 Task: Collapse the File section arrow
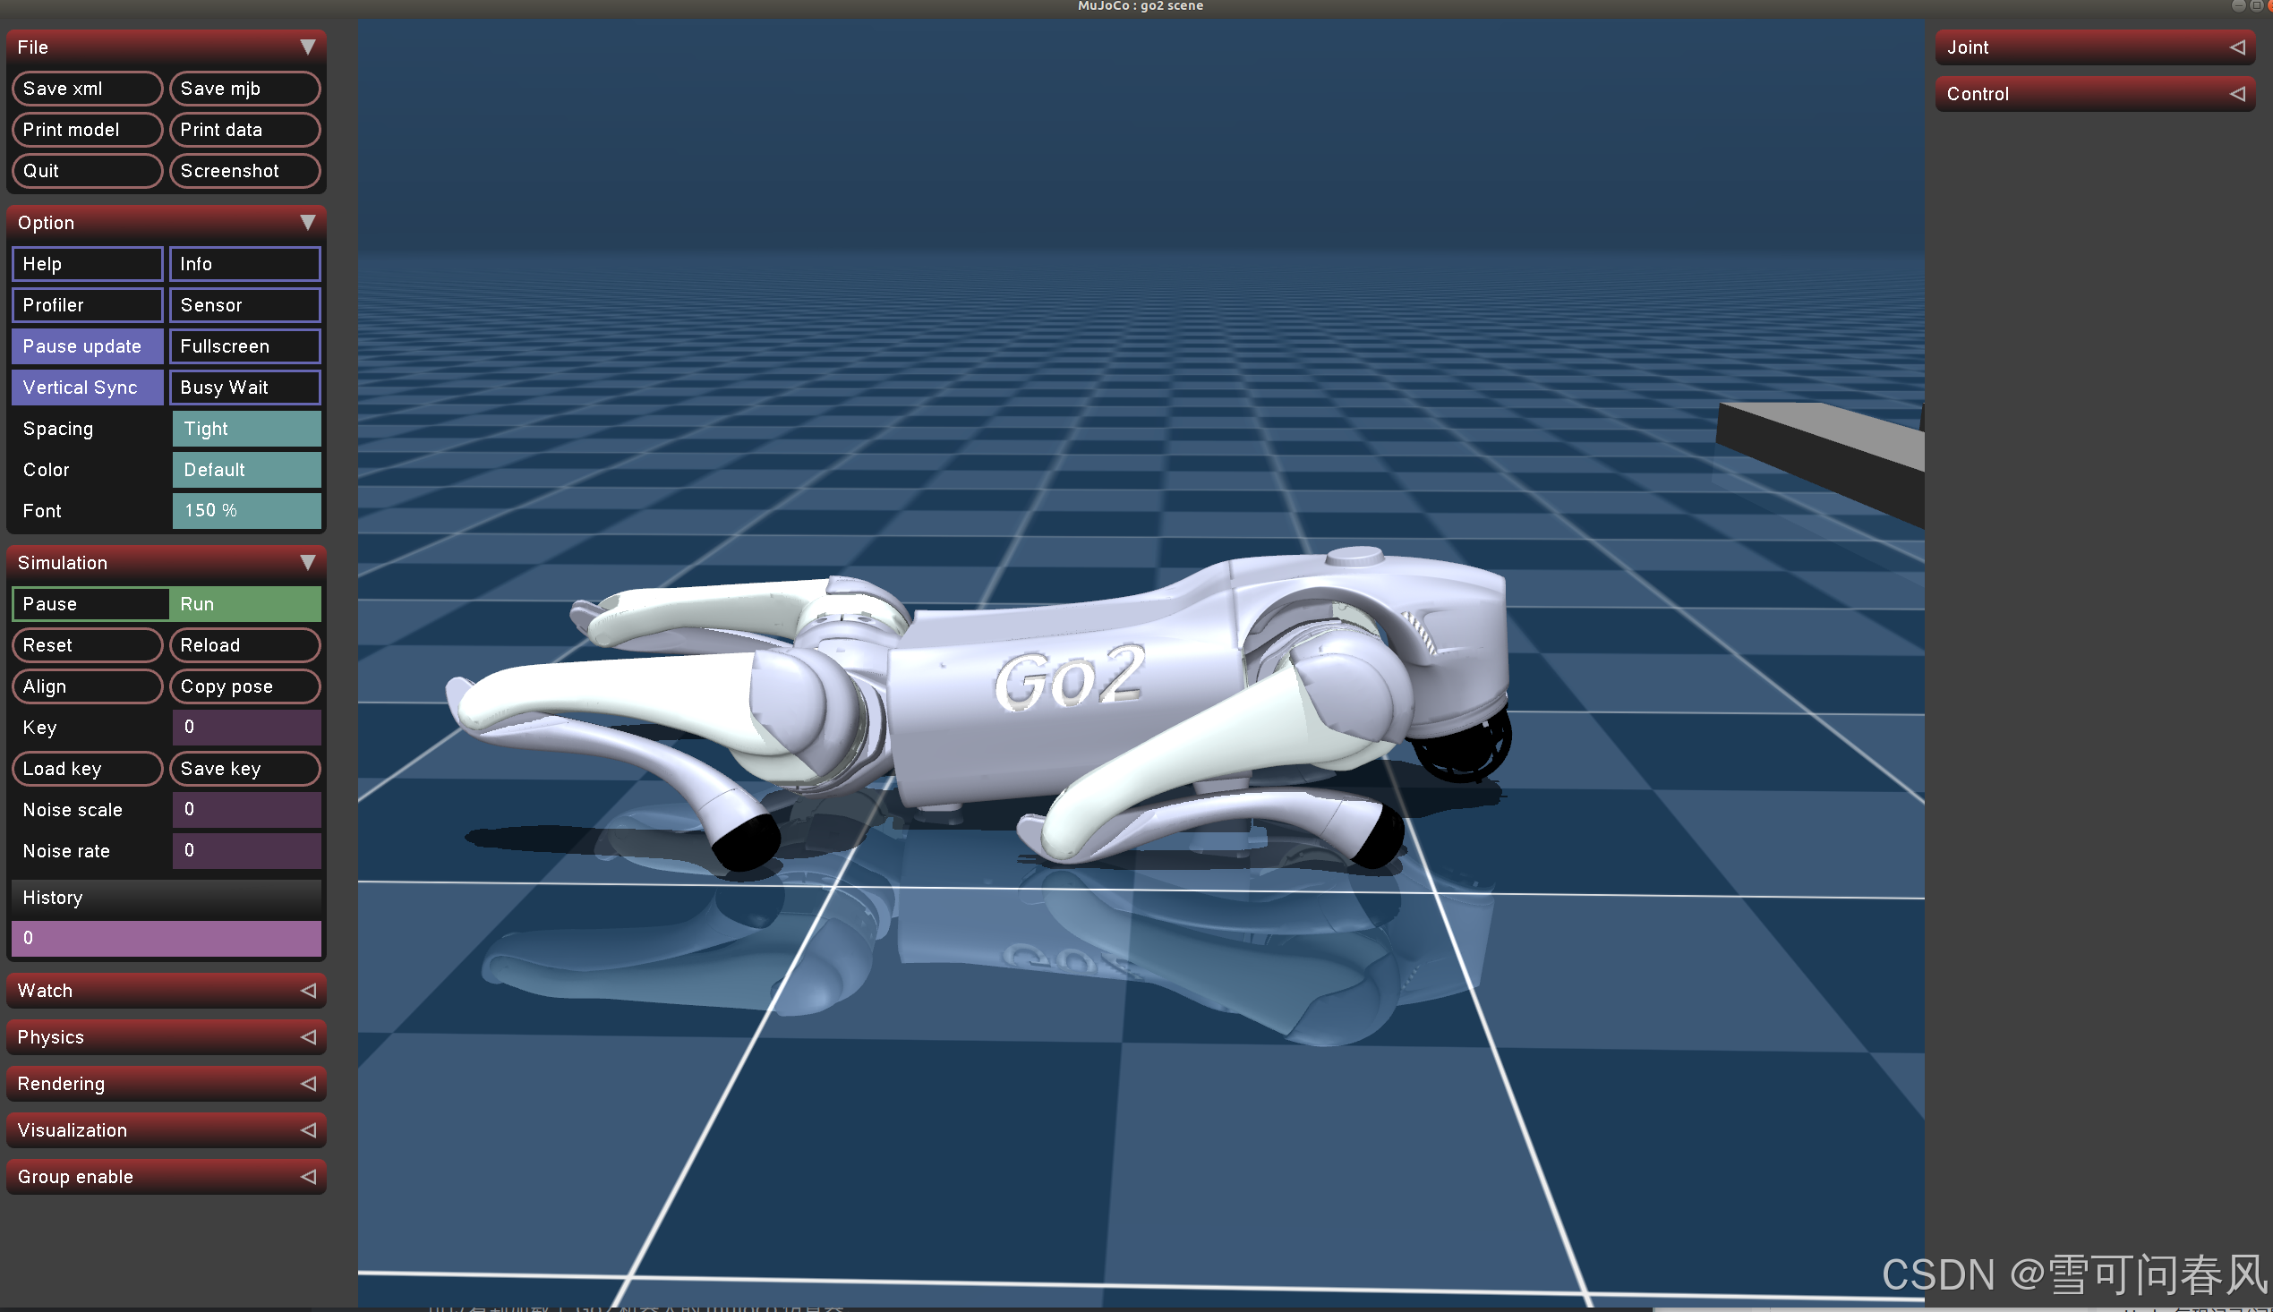point(307,47)
